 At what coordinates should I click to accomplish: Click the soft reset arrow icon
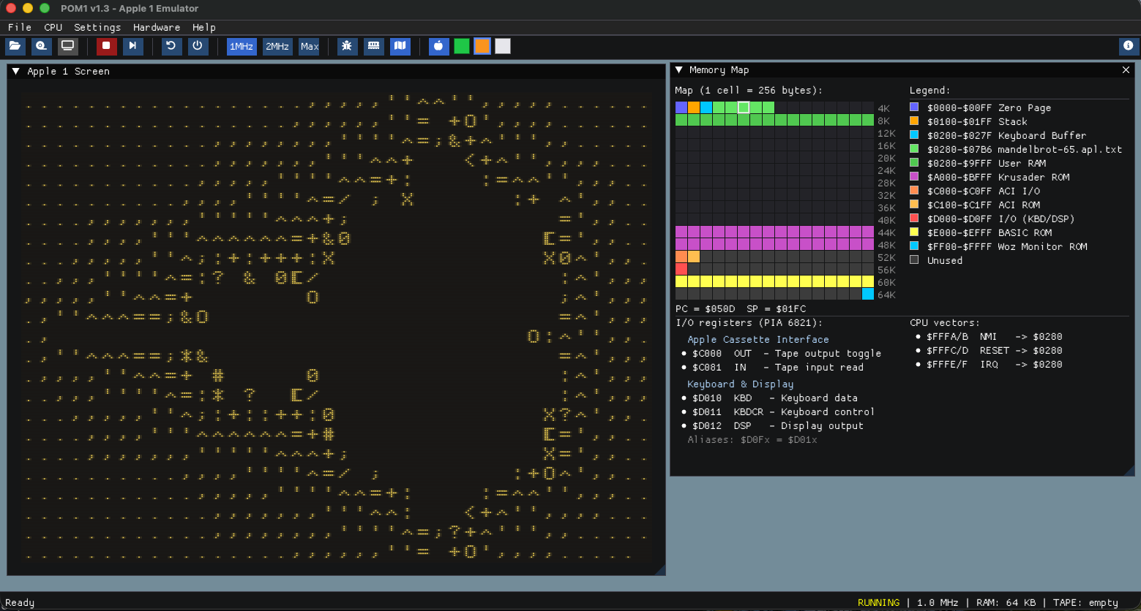pos(171,46)
